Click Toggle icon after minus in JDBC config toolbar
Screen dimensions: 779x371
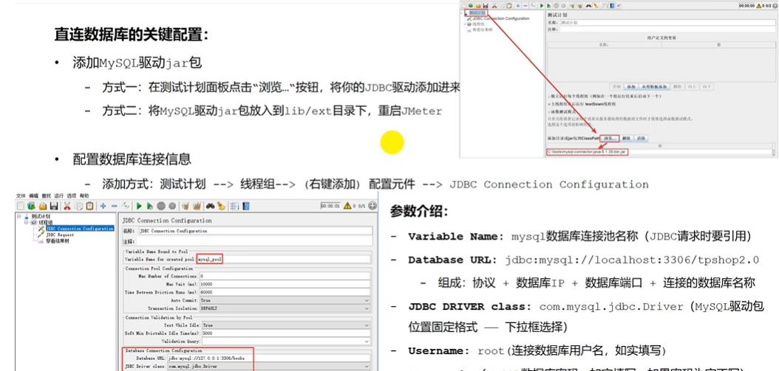click(x=126, y=207)
